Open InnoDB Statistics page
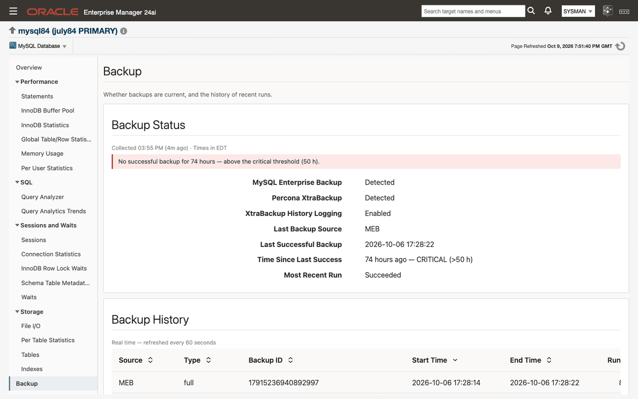 click(x=45, y=125)
